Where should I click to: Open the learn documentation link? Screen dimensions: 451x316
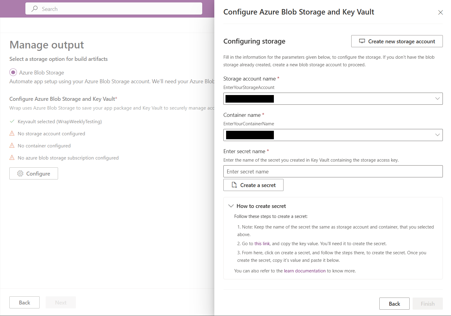305,271
